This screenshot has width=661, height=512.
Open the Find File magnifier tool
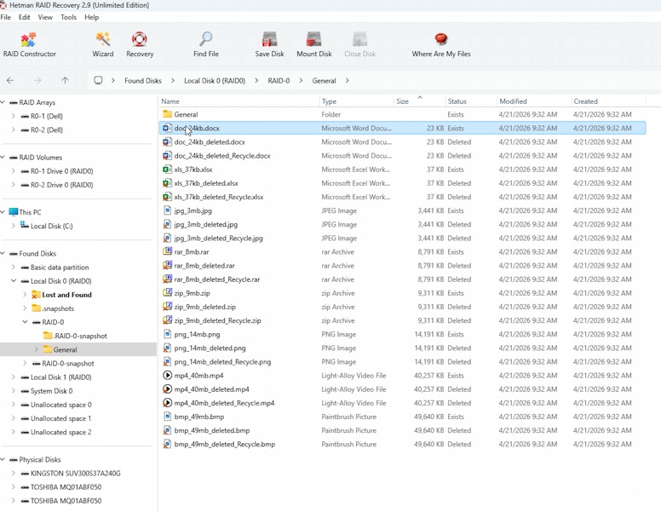pyautogui.click(x=206, y=44)
